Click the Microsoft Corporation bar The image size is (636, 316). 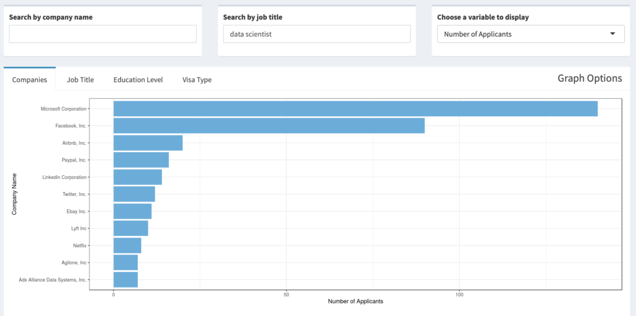click(x=355, y=109)
